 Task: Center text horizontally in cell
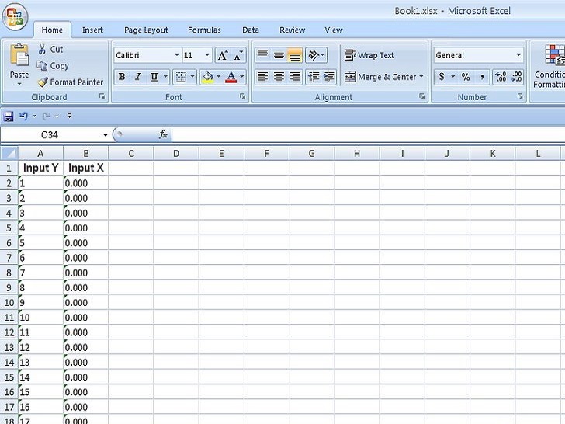[x=279, y=77]
